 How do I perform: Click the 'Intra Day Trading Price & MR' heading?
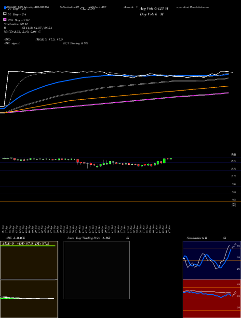pyautogui.click(x=89, y=238)
